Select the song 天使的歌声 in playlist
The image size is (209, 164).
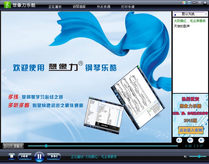coord(182,26)
